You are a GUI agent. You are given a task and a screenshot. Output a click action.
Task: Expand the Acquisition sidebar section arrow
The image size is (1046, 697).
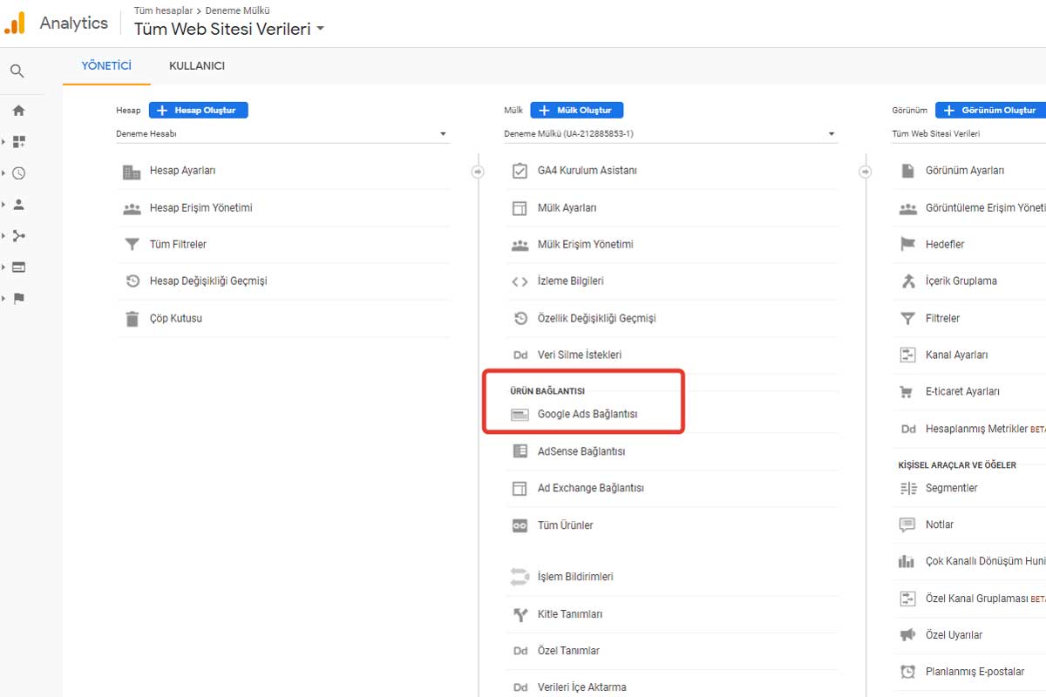pyautogui.click(x=4, y=235)
